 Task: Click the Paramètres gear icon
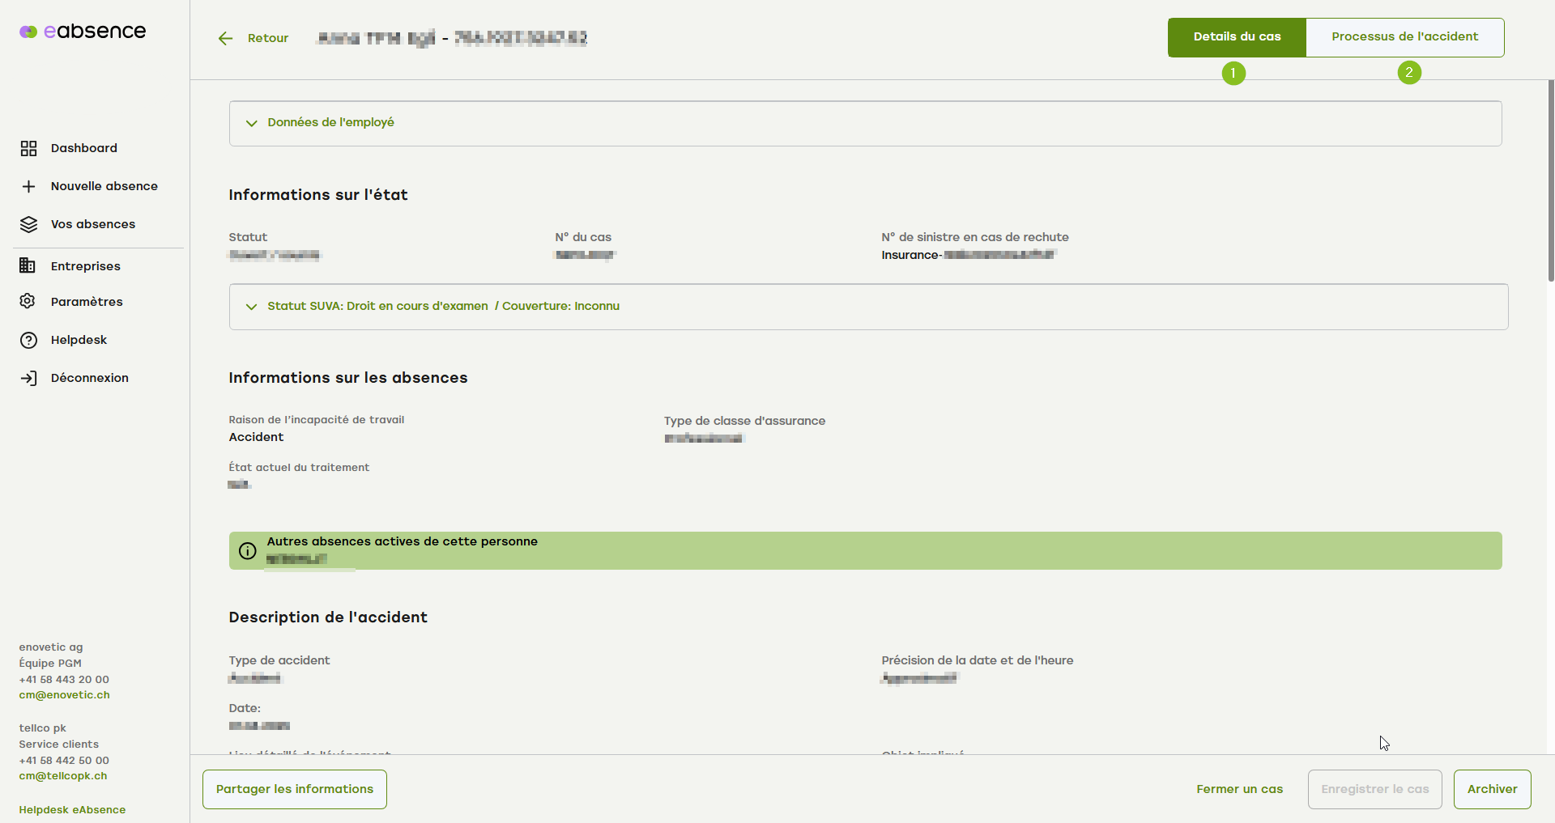[x=28, y=302]
